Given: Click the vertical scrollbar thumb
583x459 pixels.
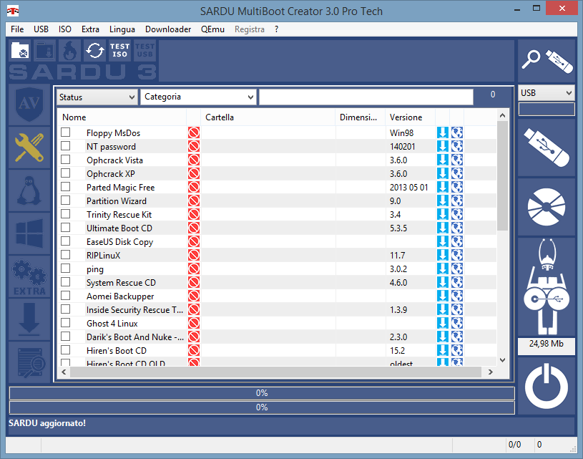Looking at the screenshot, I should pos(502,175).
